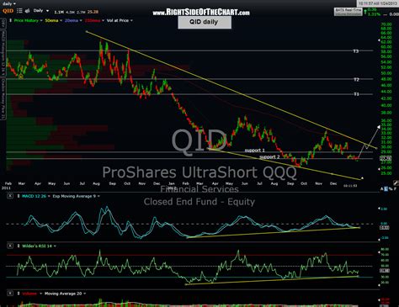Click the MACD panel move-handle icon
399x307 pixels.
(19, 196)
